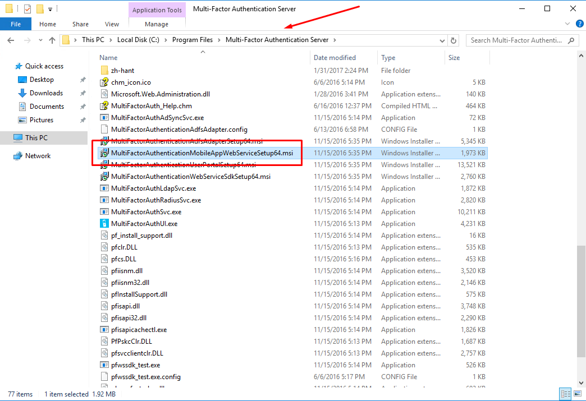Expand the dropdown after Program Files breadcrumb
Viewport: 586px width, 401px height.
coord(219,40)
